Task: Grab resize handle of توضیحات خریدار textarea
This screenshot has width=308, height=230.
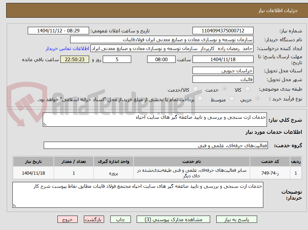Action: [x=14, y=205]
